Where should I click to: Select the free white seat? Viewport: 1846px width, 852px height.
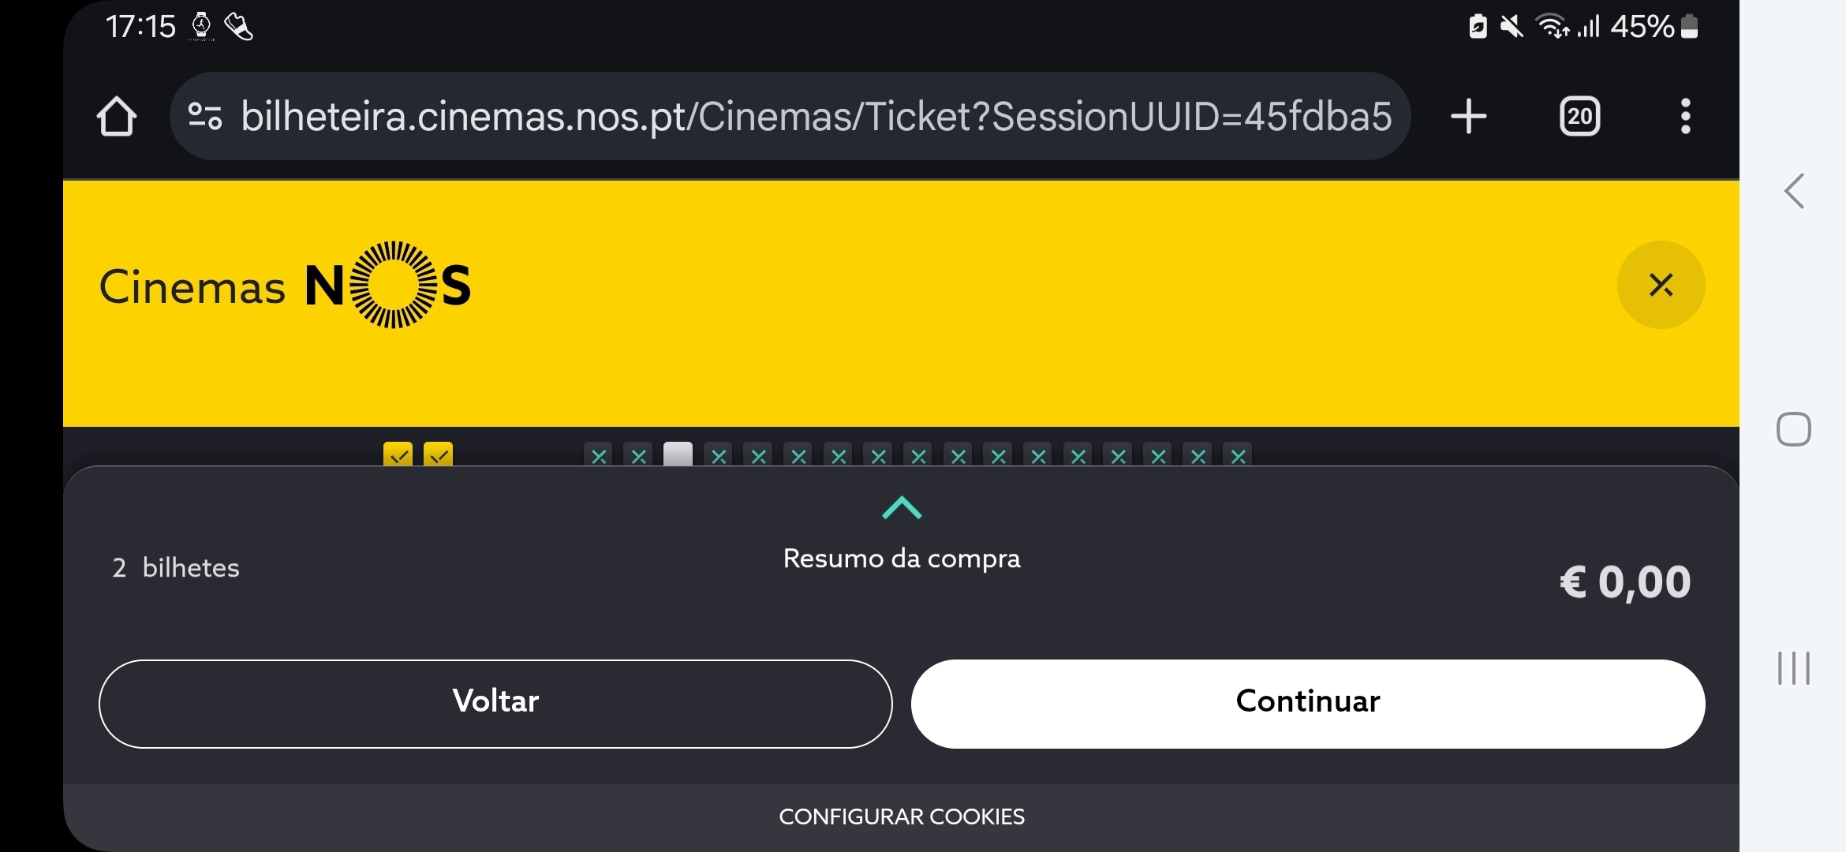coord(678,454)
